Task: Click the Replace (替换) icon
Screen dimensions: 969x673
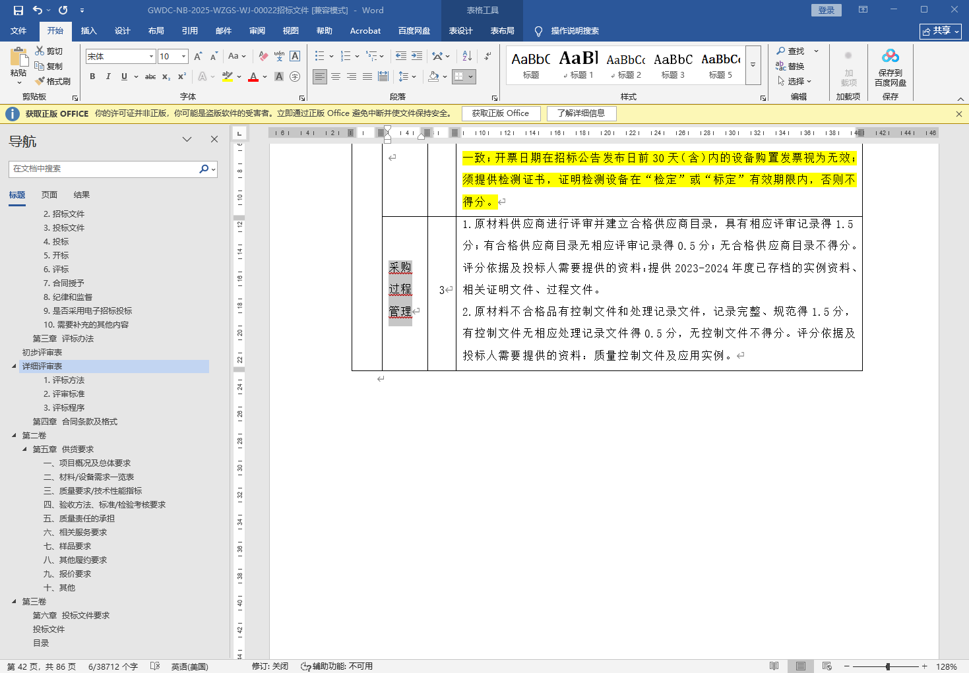Action: click(781, 66)
